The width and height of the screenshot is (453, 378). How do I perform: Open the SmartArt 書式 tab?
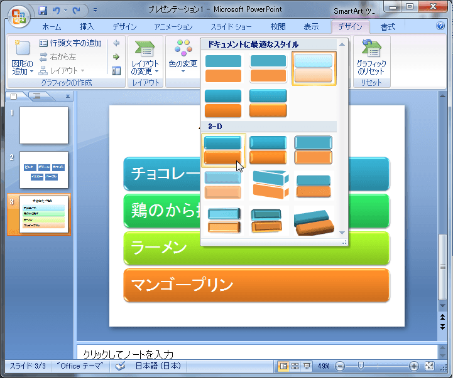pos(388,27)
